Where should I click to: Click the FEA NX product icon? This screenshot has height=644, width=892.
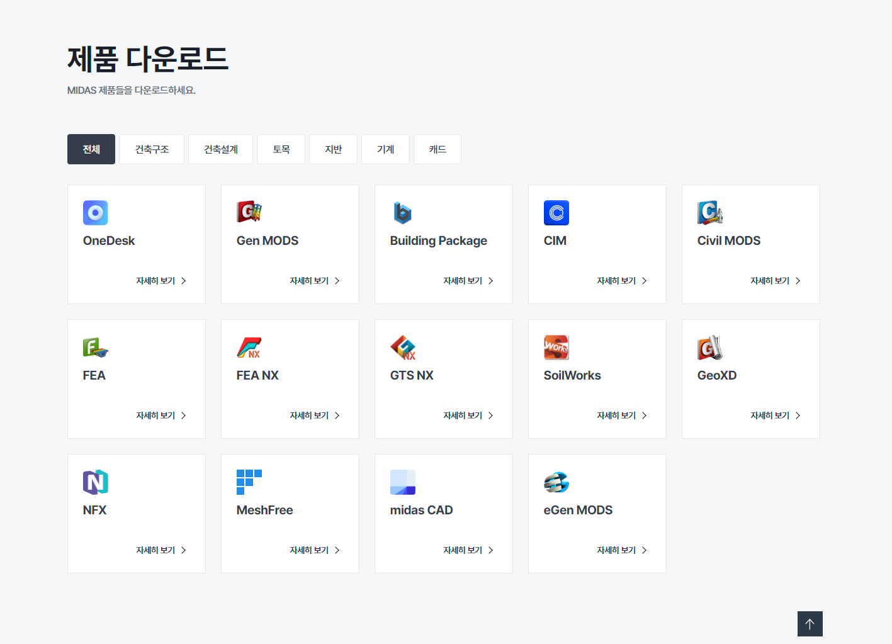(249, 347)
